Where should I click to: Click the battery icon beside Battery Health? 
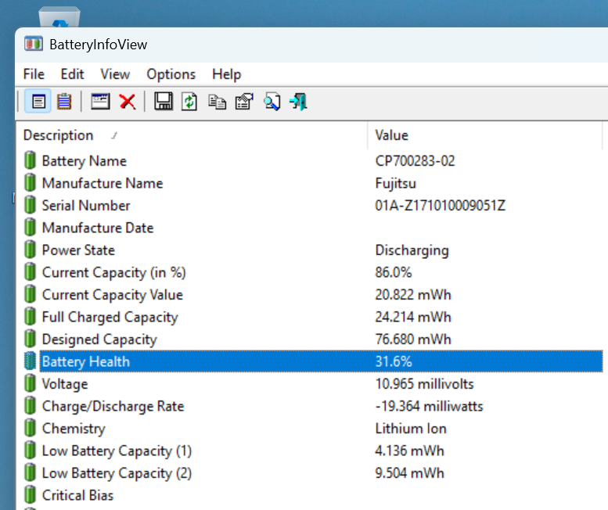click(30, 361)
